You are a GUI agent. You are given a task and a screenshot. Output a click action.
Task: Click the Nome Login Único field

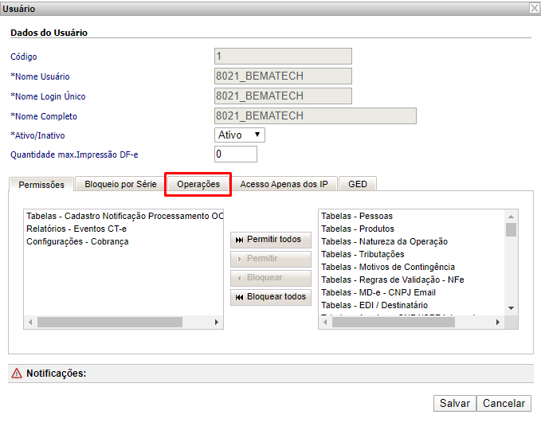tap(283, 96)
